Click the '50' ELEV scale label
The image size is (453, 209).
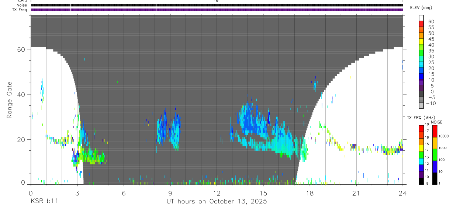(x=431, y=33)
